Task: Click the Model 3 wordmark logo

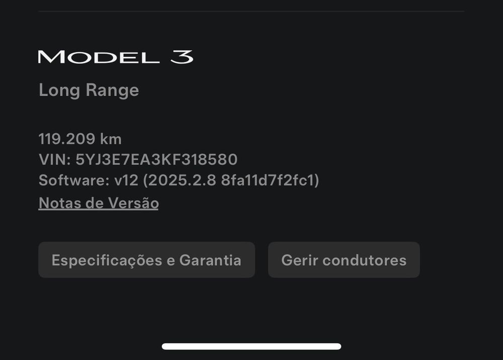Action: click(116, 57)
